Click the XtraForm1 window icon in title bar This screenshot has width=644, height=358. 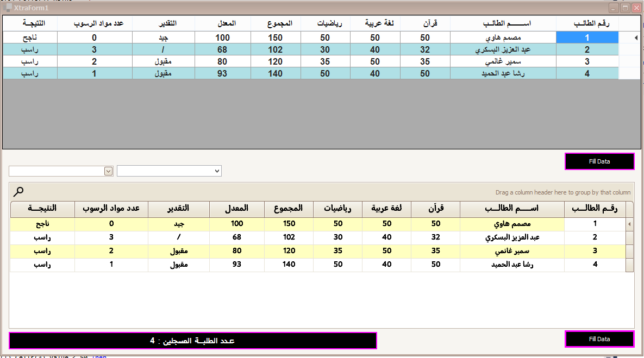pos(8,8)
